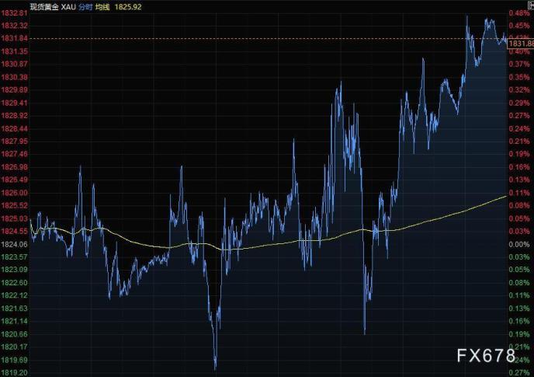Image resolution: width=534 pixels, height=377 pixels.
Task: Select the 0.45% percentage axis label
Action: coord(519,26)
